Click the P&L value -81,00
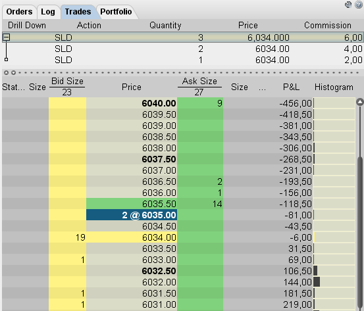 point(298,215)
